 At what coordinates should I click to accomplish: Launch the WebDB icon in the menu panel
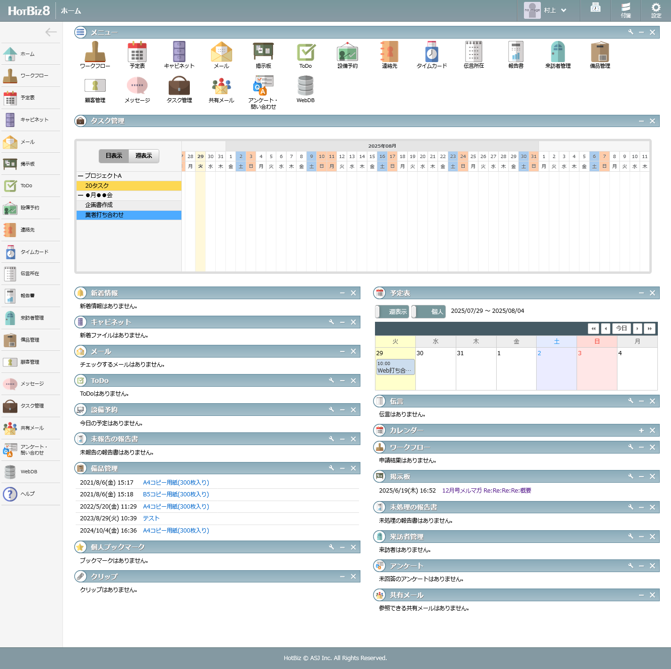(x=305, y=89)
